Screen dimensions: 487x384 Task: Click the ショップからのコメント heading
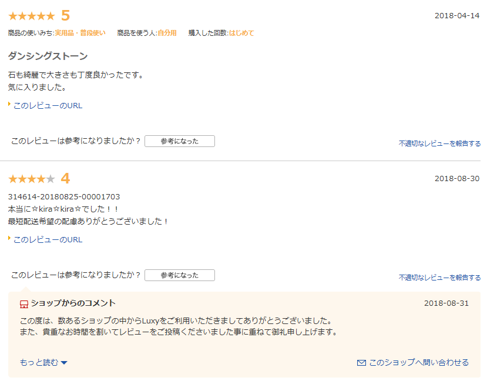pyautogui.click(x=73, y=303)
